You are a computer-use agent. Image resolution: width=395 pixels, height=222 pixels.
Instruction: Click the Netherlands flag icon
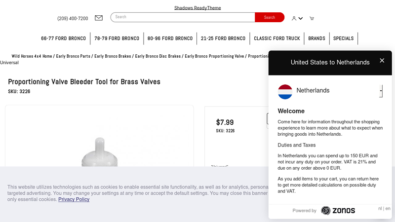point(285,91)
